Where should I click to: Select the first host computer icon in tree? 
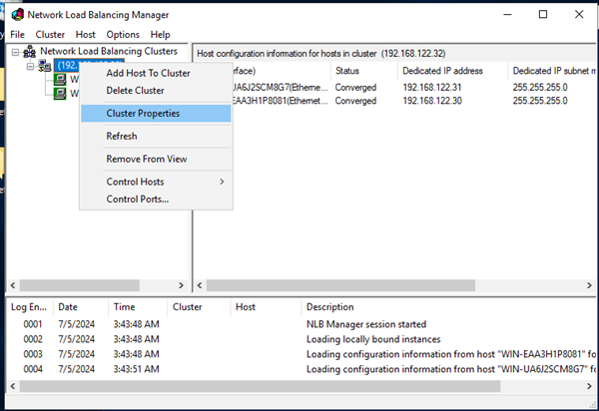(60, 80)
